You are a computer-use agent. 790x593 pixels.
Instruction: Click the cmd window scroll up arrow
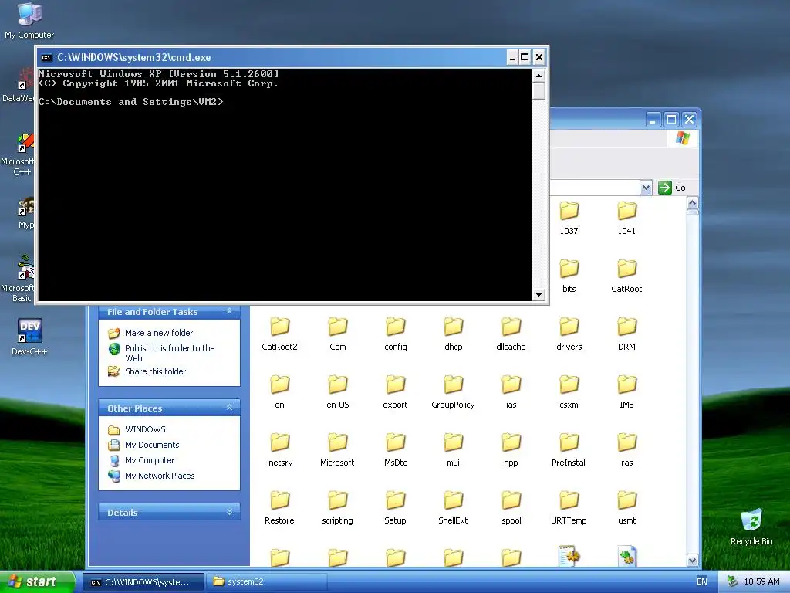pos(538,76)
